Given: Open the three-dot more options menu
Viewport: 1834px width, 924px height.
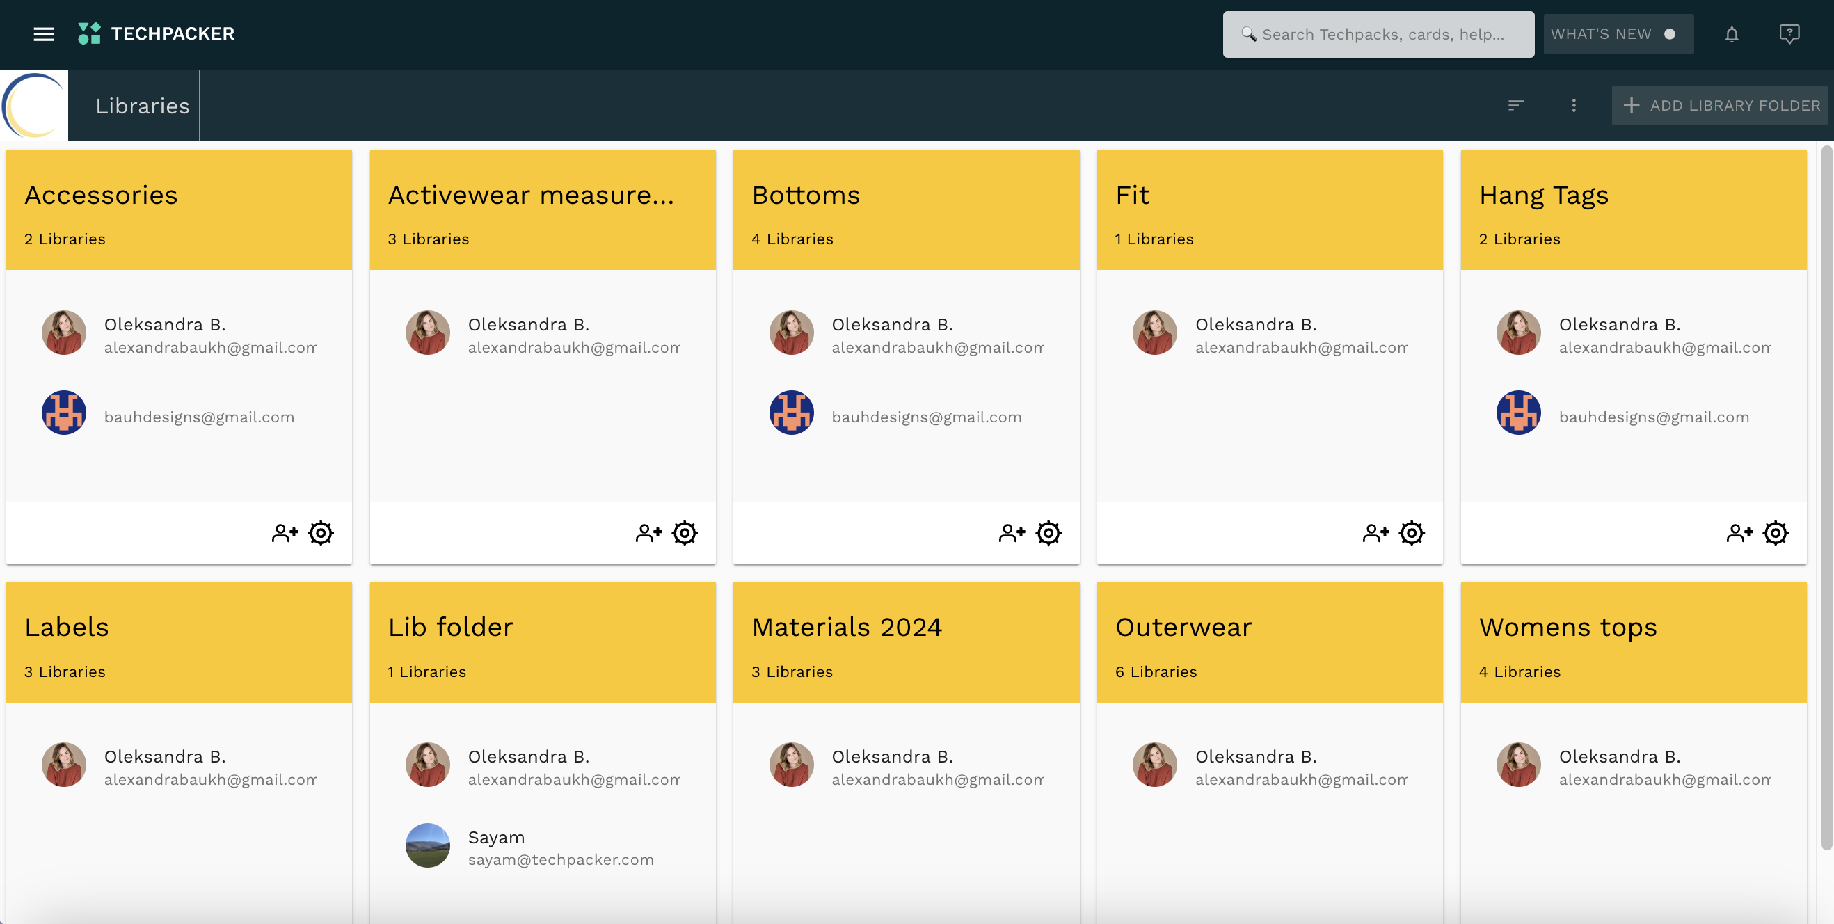Looking at the screenshot, I should [x=1573, y=105].
